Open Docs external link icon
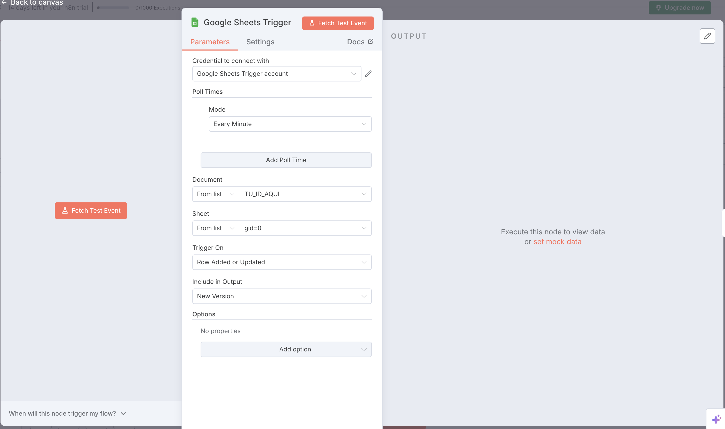The height and width of the screenshot is (429, 725). click(370, 42)
